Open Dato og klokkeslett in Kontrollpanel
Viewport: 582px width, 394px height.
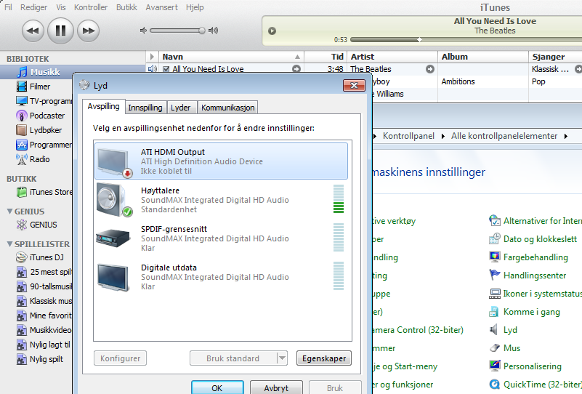pos(533,238)
